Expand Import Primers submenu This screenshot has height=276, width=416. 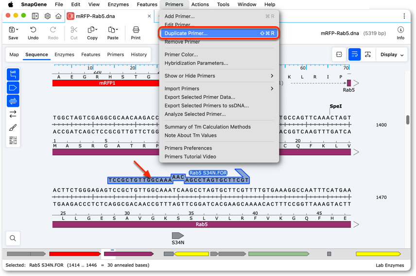tap(219, 88)
